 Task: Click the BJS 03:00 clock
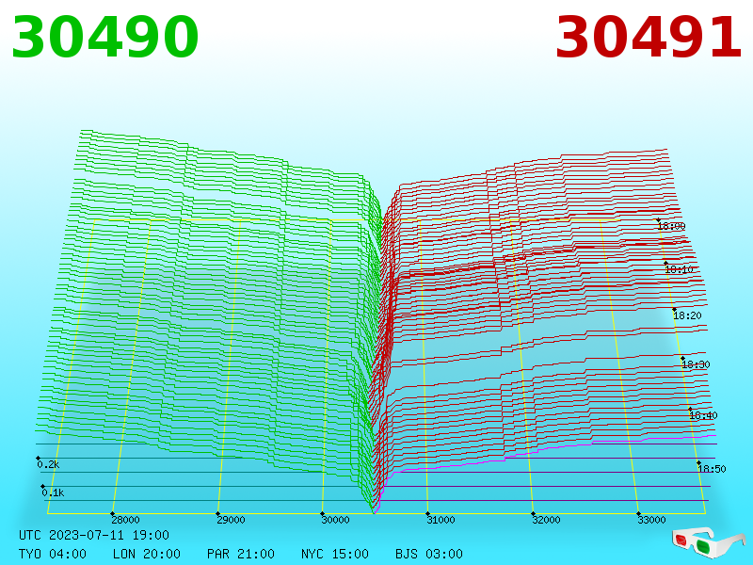pos(429,554)
